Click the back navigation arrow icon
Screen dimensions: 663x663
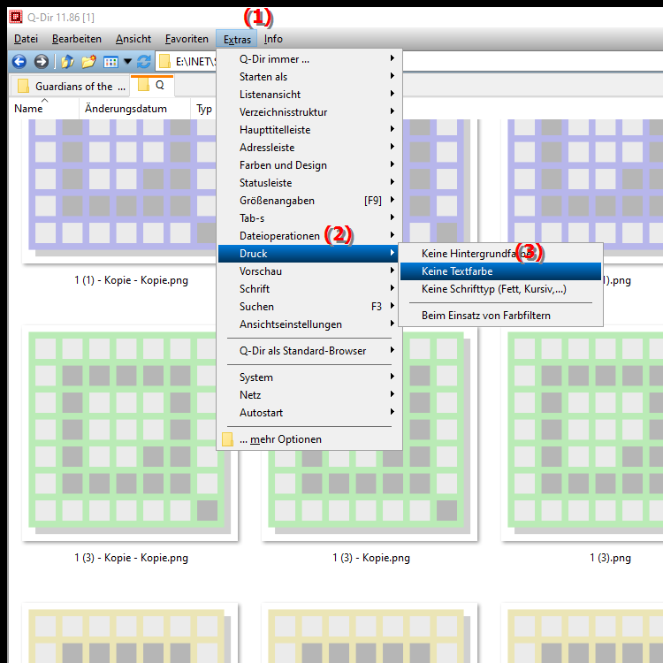point(19,62)
